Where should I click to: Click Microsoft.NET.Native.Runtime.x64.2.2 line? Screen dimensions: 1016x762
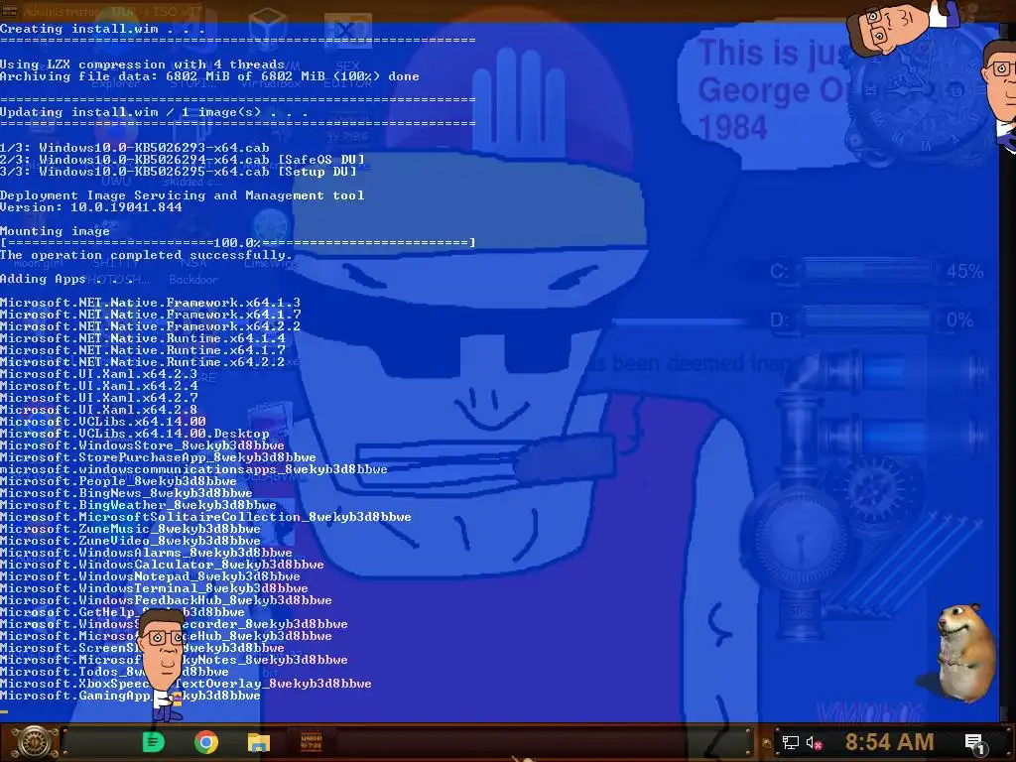pos(143,362)
